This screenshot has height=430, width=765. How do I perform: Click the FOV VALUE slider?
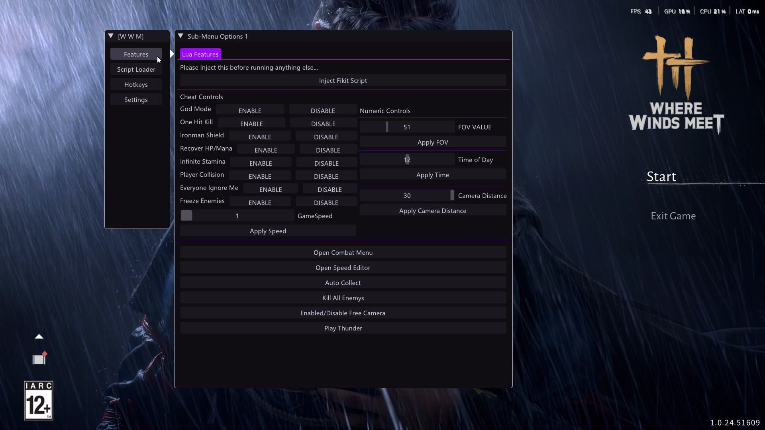(x=407, y=127)
